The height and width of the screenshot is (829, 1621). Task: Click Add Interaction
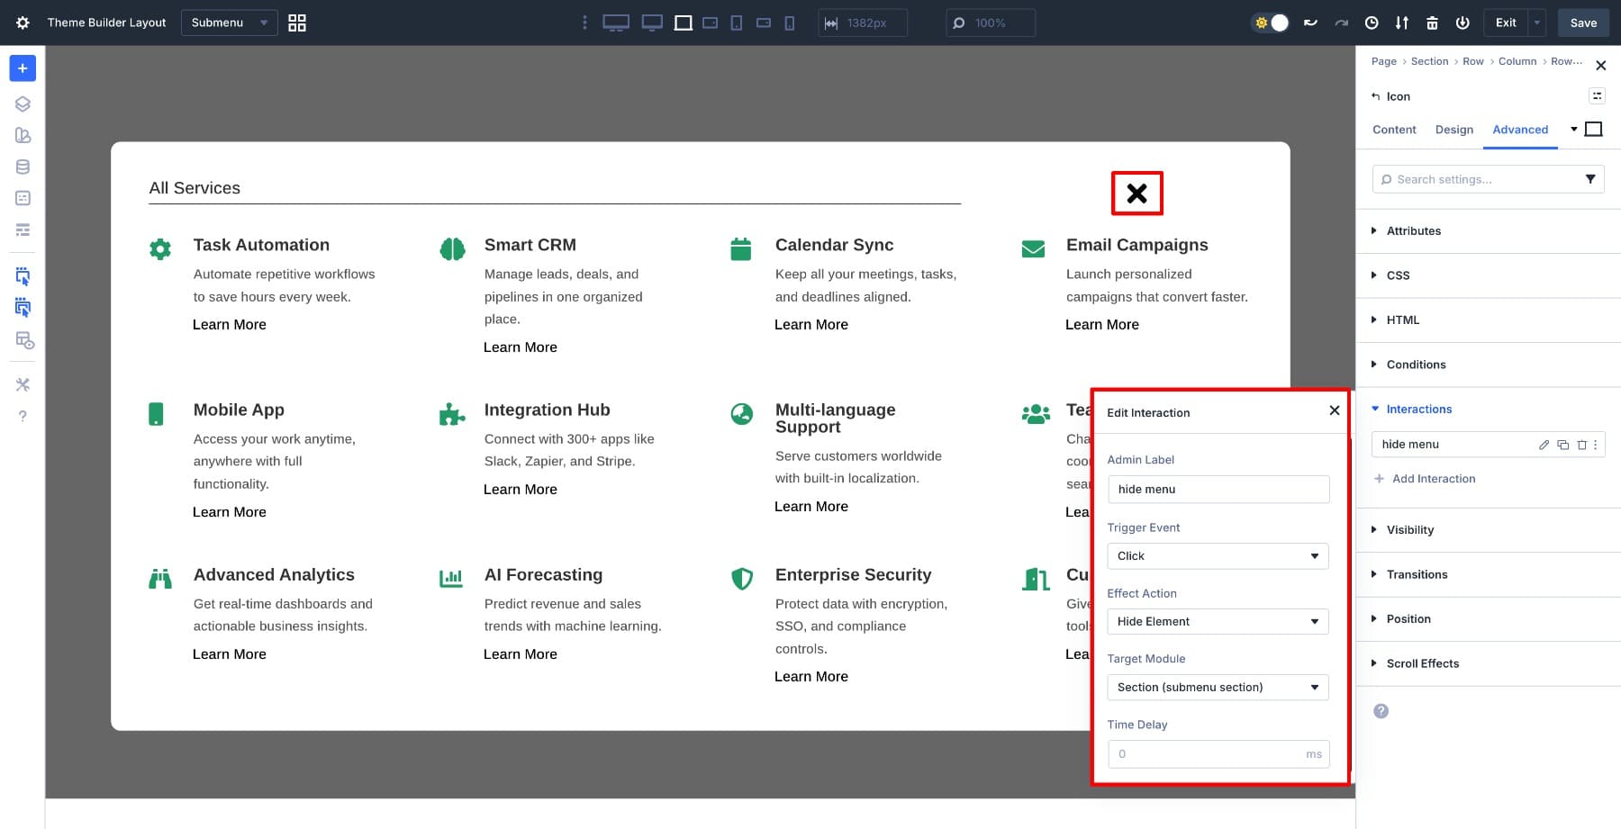(1433, 479)
